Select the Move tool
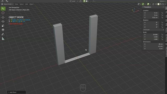The height and width of the screenshot is (94, 167). pyautogui.click(x=3, y=17)
